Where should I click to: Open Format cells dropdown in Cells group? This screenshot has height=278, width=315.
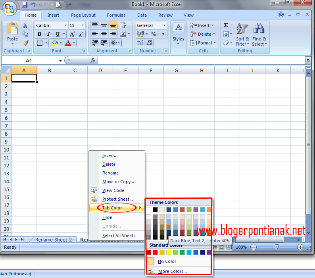pyautogui.click(x=203, y=43)
